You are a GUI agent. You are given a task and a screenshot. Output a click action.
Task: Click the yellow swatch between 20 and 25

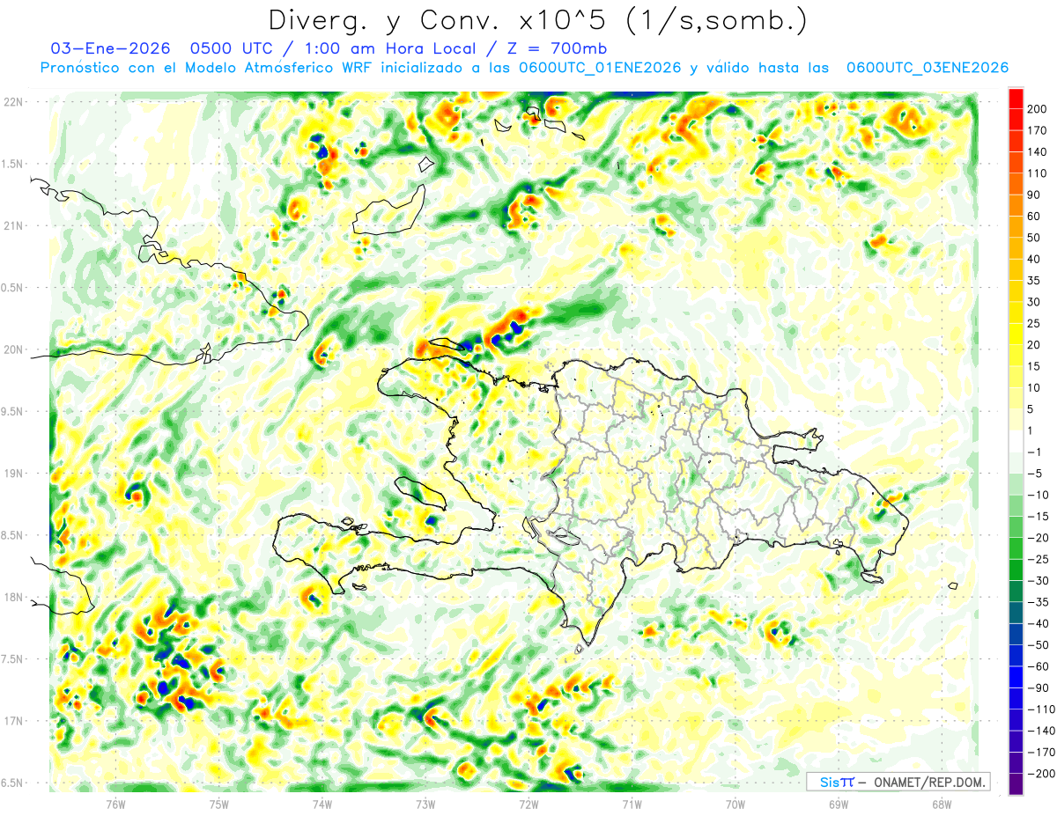coord(1016,334)
